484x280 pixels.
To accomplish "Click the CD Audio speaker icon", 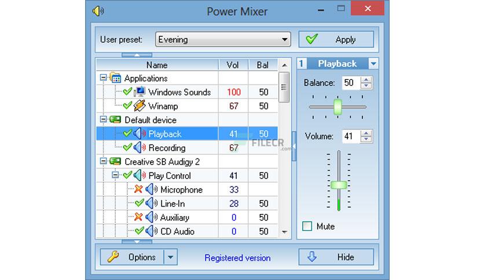I will (152, 231).
